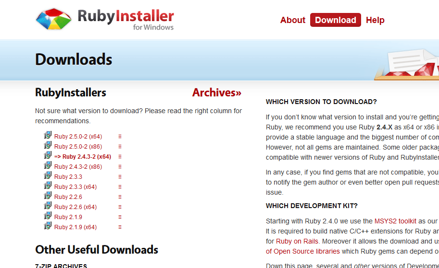This screenshot has height=268, width=439.
Task: Click installer icon beside Ruby 2.5.0-2 (x64)
Action: [48, 135]
